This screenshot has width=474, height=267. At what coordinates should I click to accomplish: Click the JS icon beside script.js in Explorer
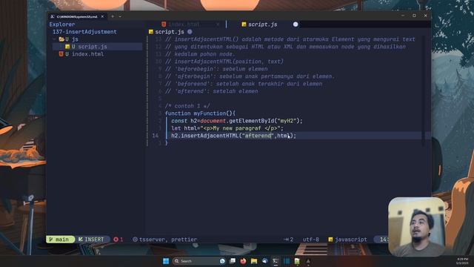pos(67,47)
